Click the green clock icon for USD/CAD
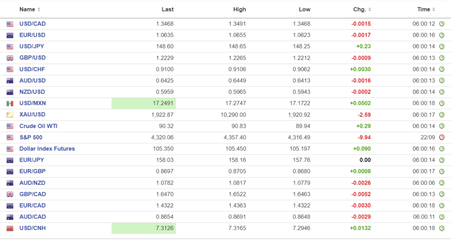Image resolution: width=451 pixels, height=243 pixels. pos(441,24)
